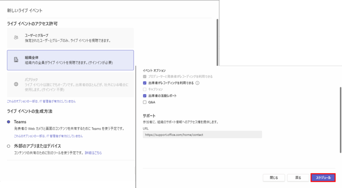The image size is (342, 188).
Task: Click the 戻る button
Action: [x=298, y=178]
